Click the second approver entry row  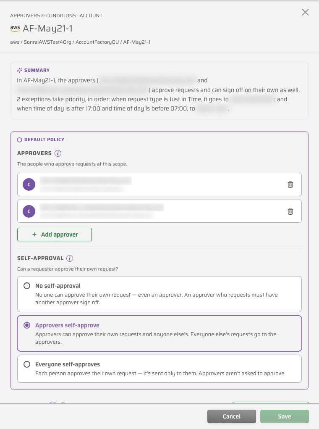[x=159, y=211]
